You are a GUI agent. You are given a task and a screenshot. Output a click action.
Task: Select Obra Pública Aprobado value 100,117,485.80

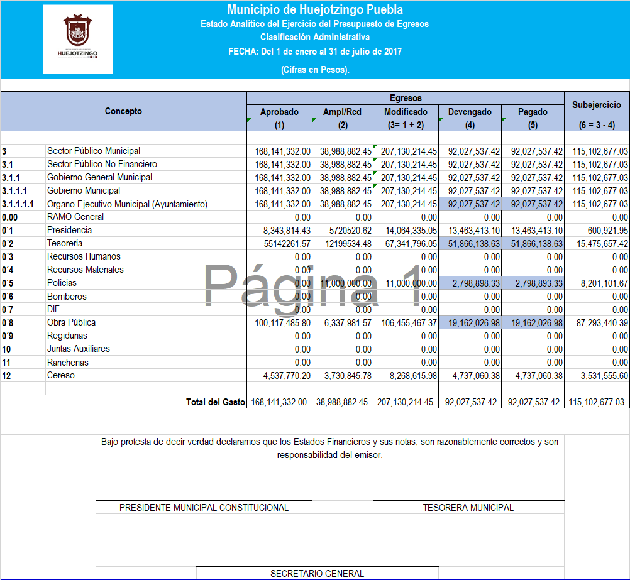pyautogui.click(x=283, y=323)
